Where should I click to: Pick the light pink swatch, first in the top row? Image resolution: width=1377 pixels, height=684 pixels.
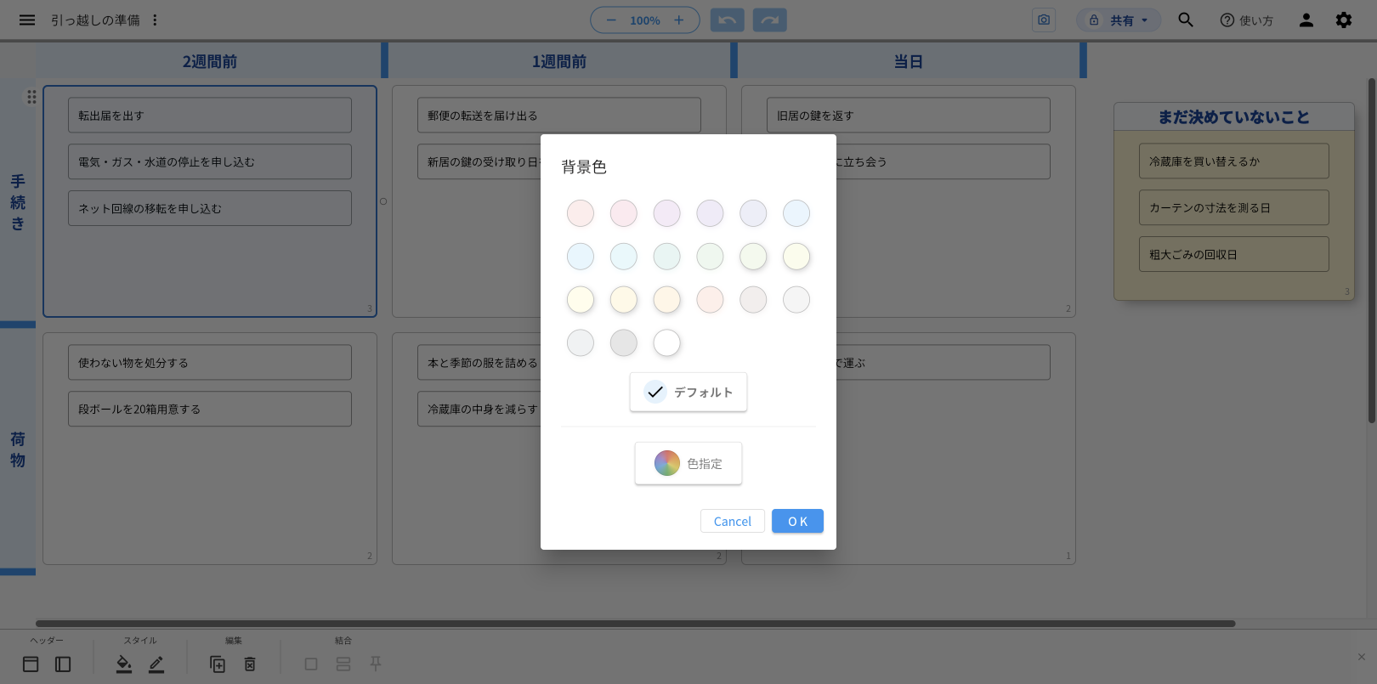click(x=581, y=213)
